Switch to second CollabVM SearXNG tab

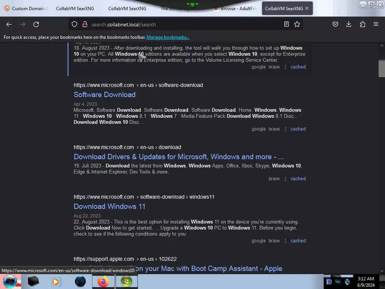[x=127, y=9]
